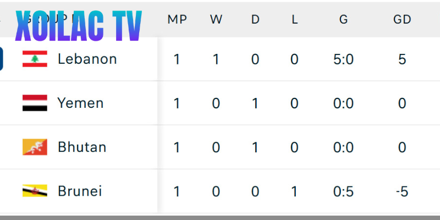Click the Bhutan flag icon
The image size is (440, 220).
pyautogui.click(x=35, y=147)
